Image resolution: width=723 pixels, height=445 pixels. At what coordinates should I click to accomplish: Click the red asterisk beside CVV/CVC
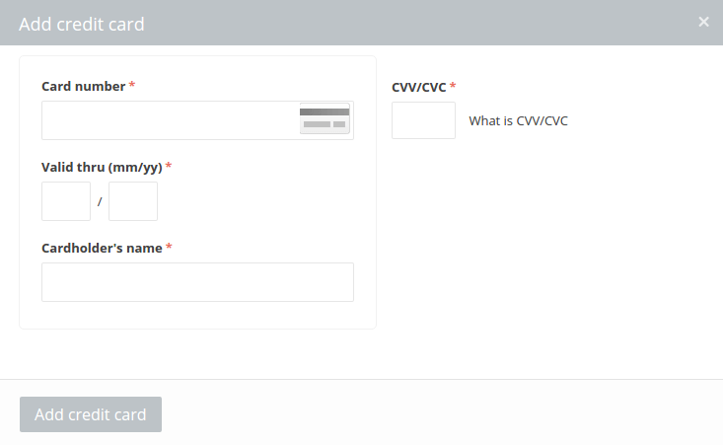453,85
